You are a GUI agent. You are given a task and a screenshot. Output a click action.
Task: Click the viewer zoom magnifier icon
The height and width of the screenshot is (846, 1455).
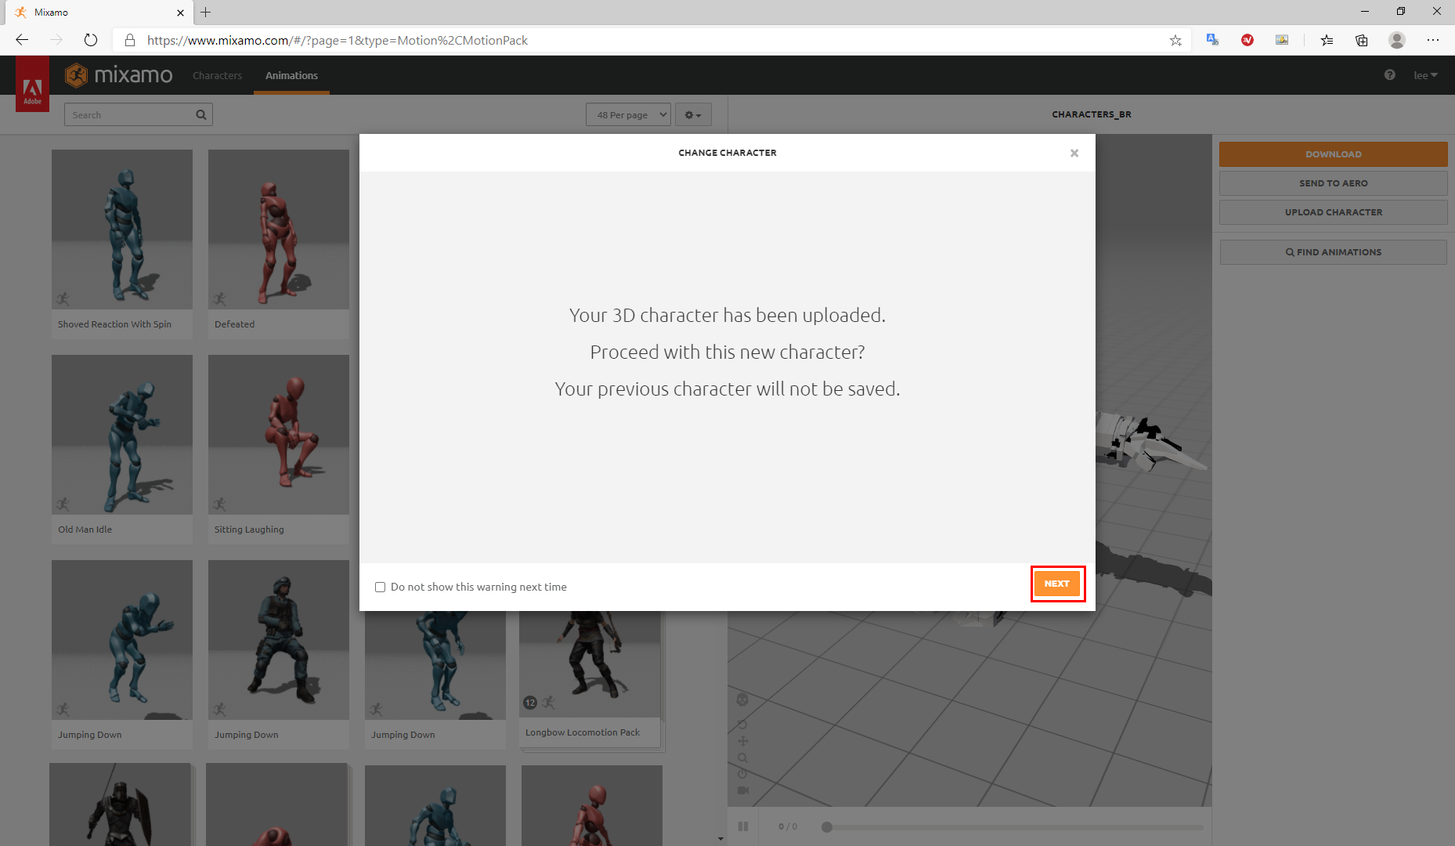(x=742, y=757)
